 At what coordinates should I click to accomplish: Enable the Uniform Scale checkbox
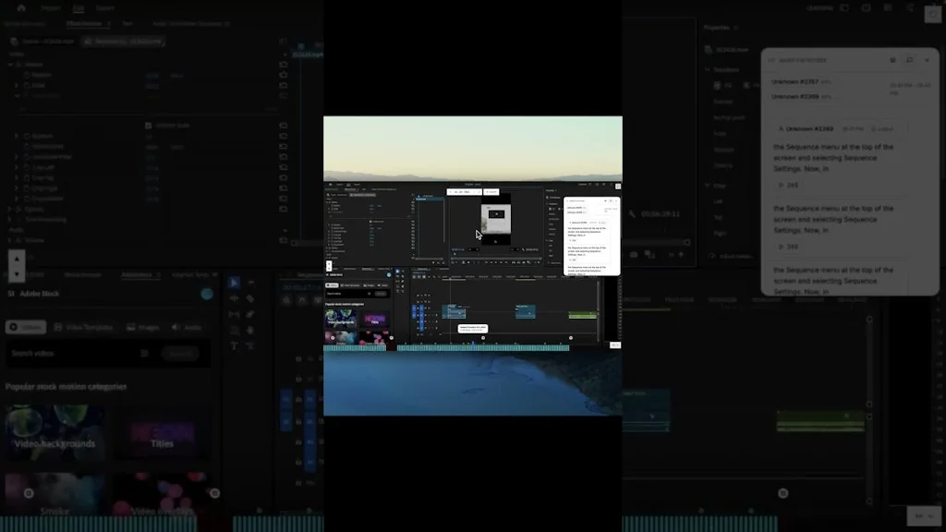149,126
